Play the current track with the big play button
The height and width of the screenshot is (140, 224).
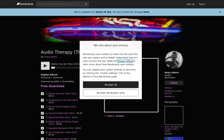pyautogui.click(x=45, y=66)
